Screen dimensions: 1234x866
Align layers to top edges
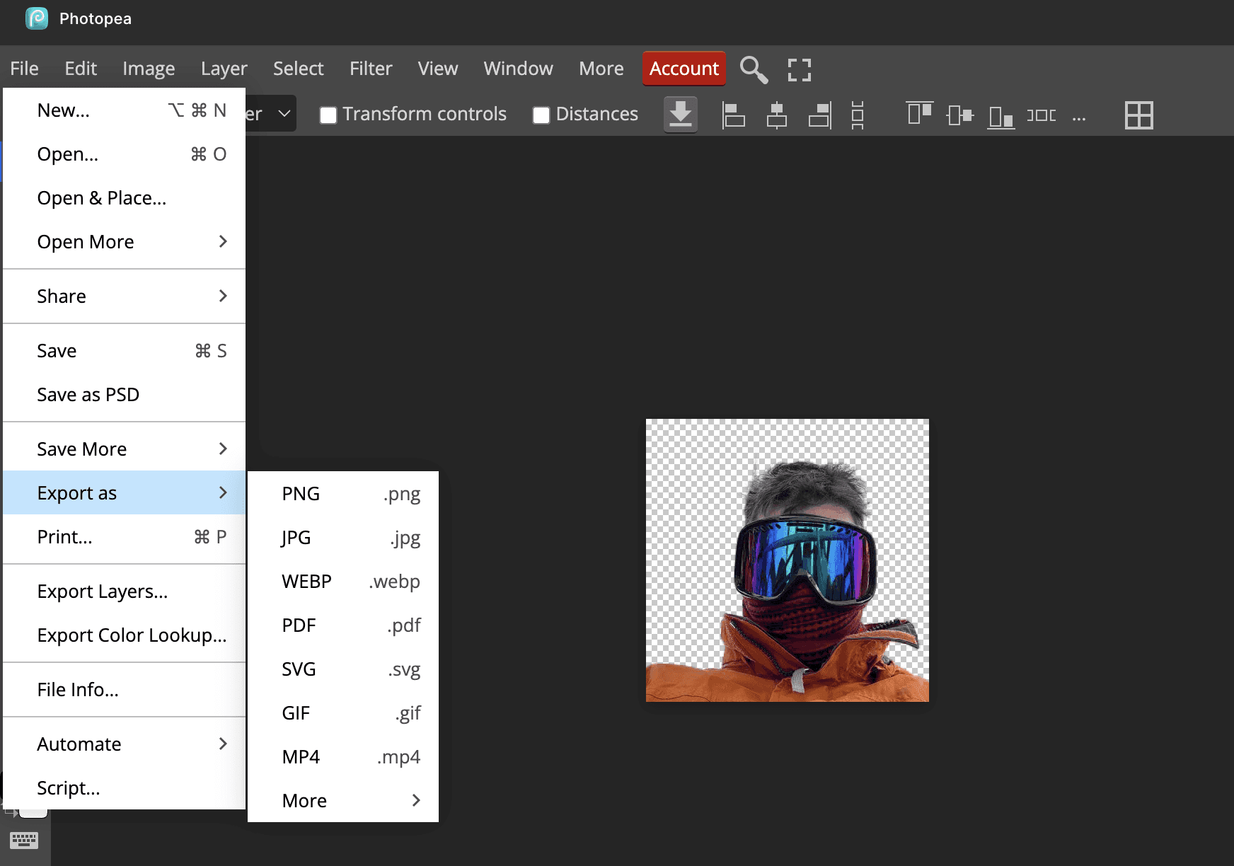pyautogui.click(x=919, y=115)
